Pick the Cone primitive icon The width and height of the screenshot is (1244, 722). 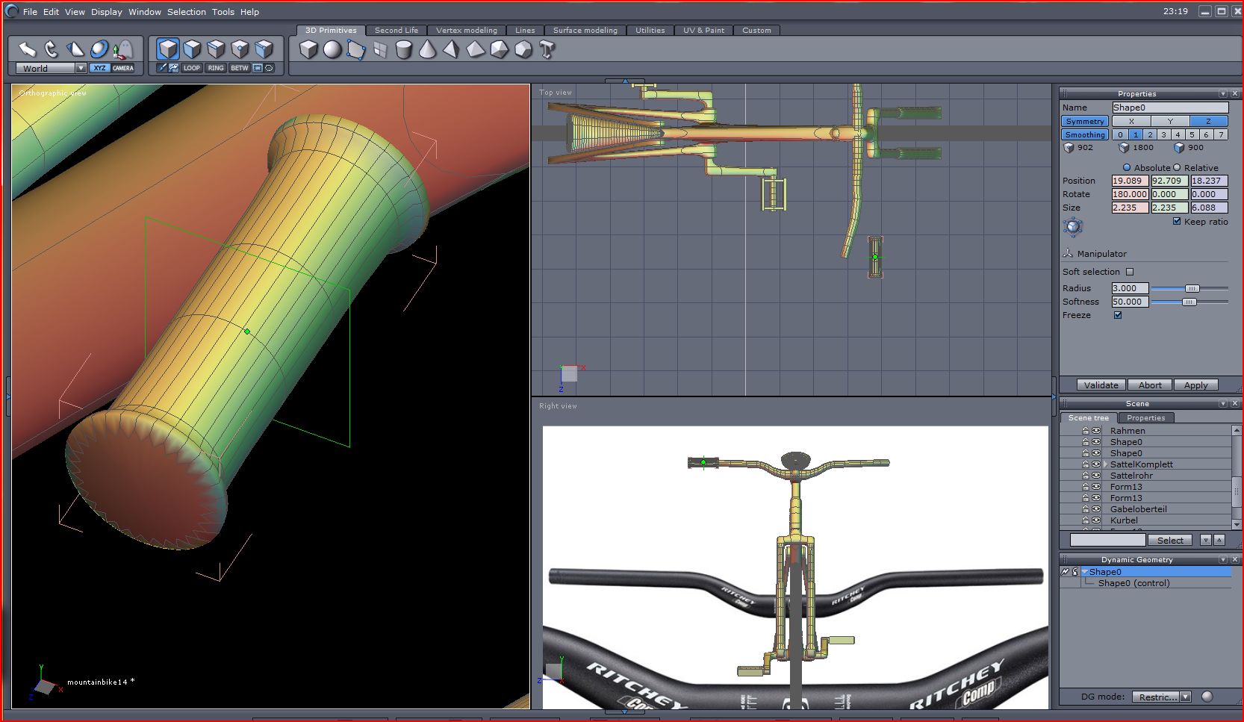pos(428,50)
